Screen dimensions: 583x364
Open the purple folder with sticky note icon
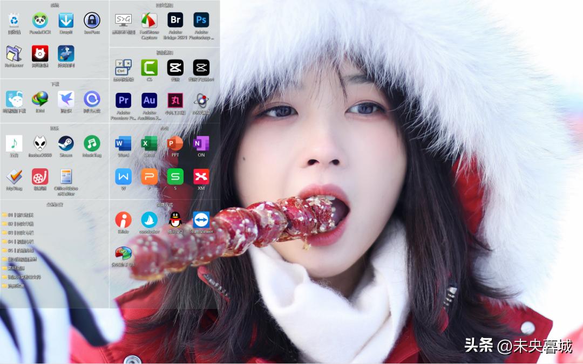pyautogui.click(x=13, y=53)
